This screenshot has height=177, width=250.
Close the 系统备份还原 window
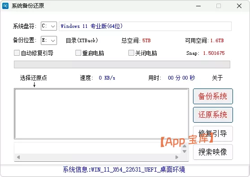[239, 6]
